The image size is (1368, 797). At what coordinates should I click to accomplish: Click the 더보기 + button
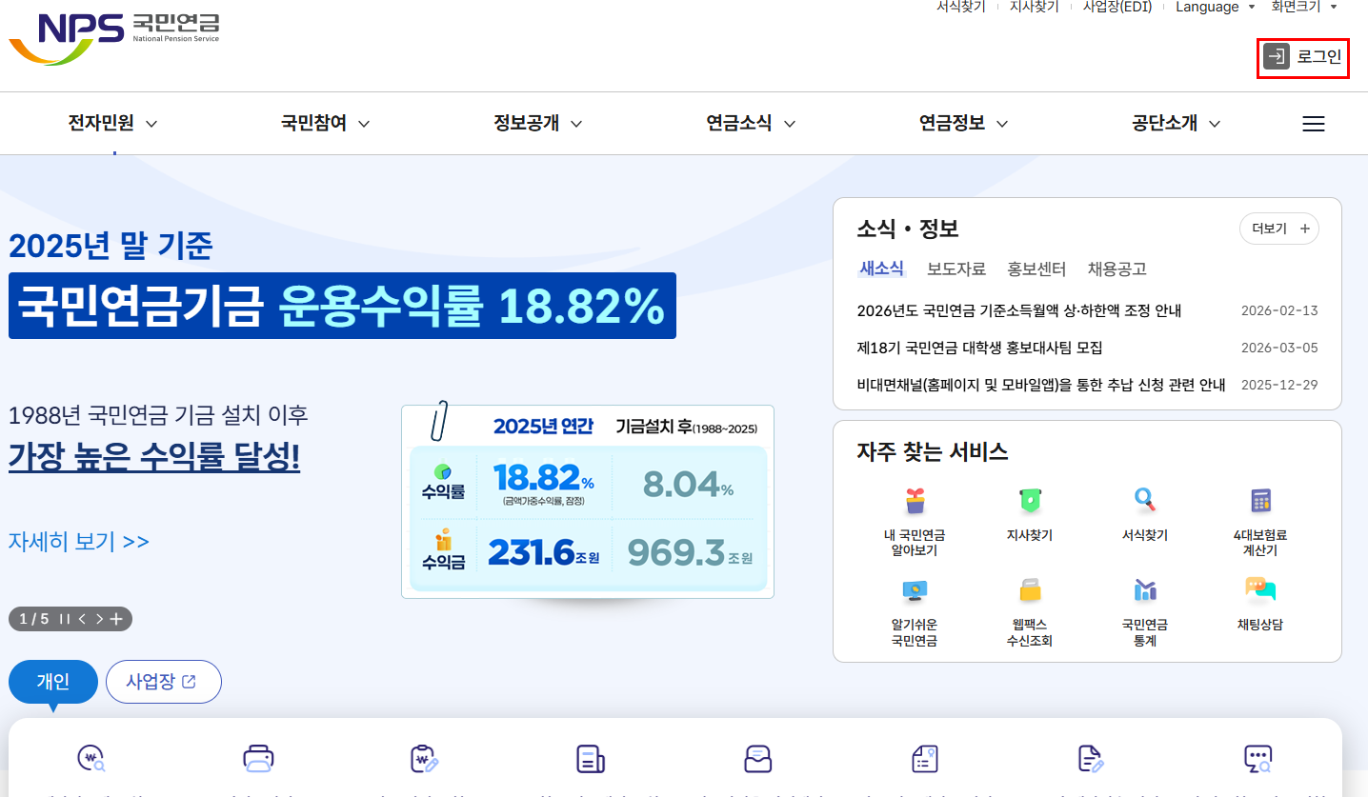(x=1279, y=229)
